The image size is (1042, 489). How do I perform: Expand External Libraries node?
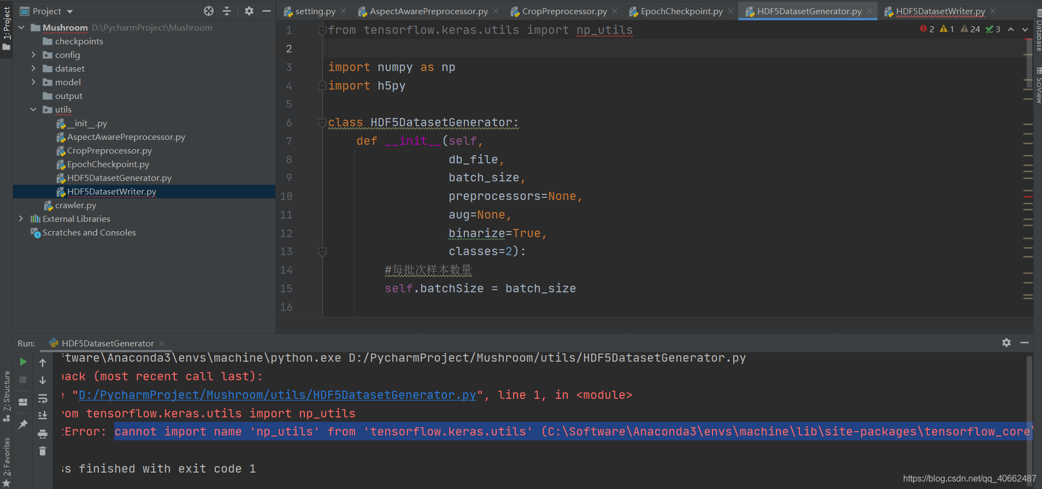click(x=21, y=219)
